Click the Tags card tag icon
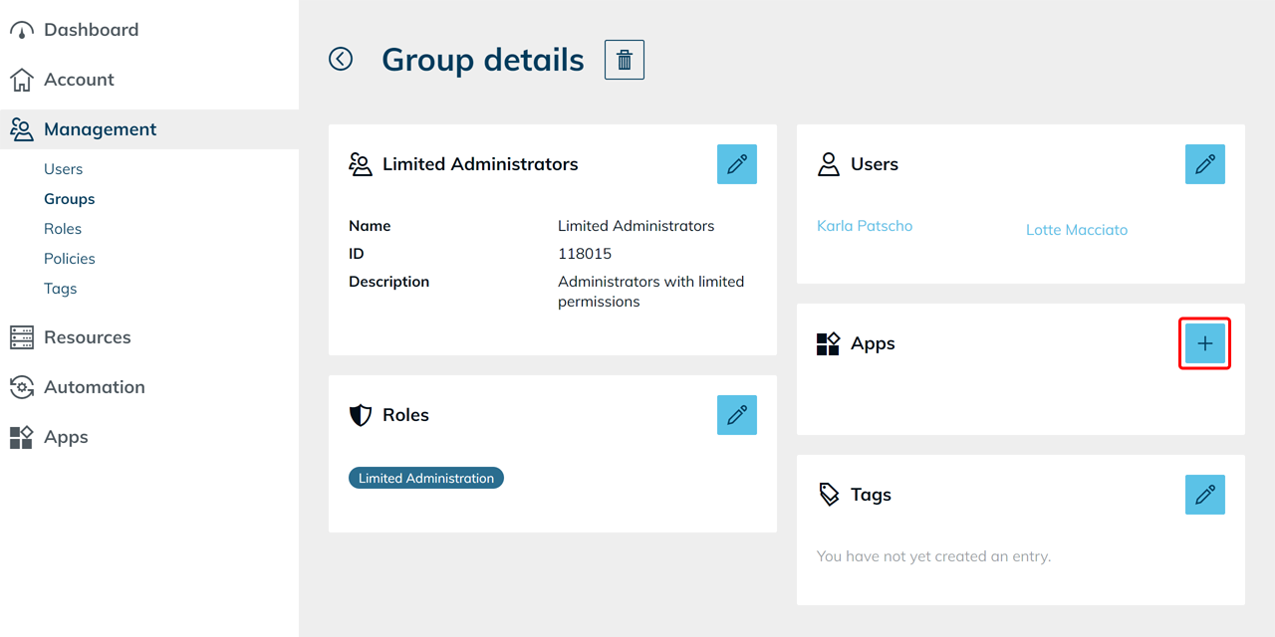Image resolution: width=1275 pixels, height=637 pixels. pos(829,495)
